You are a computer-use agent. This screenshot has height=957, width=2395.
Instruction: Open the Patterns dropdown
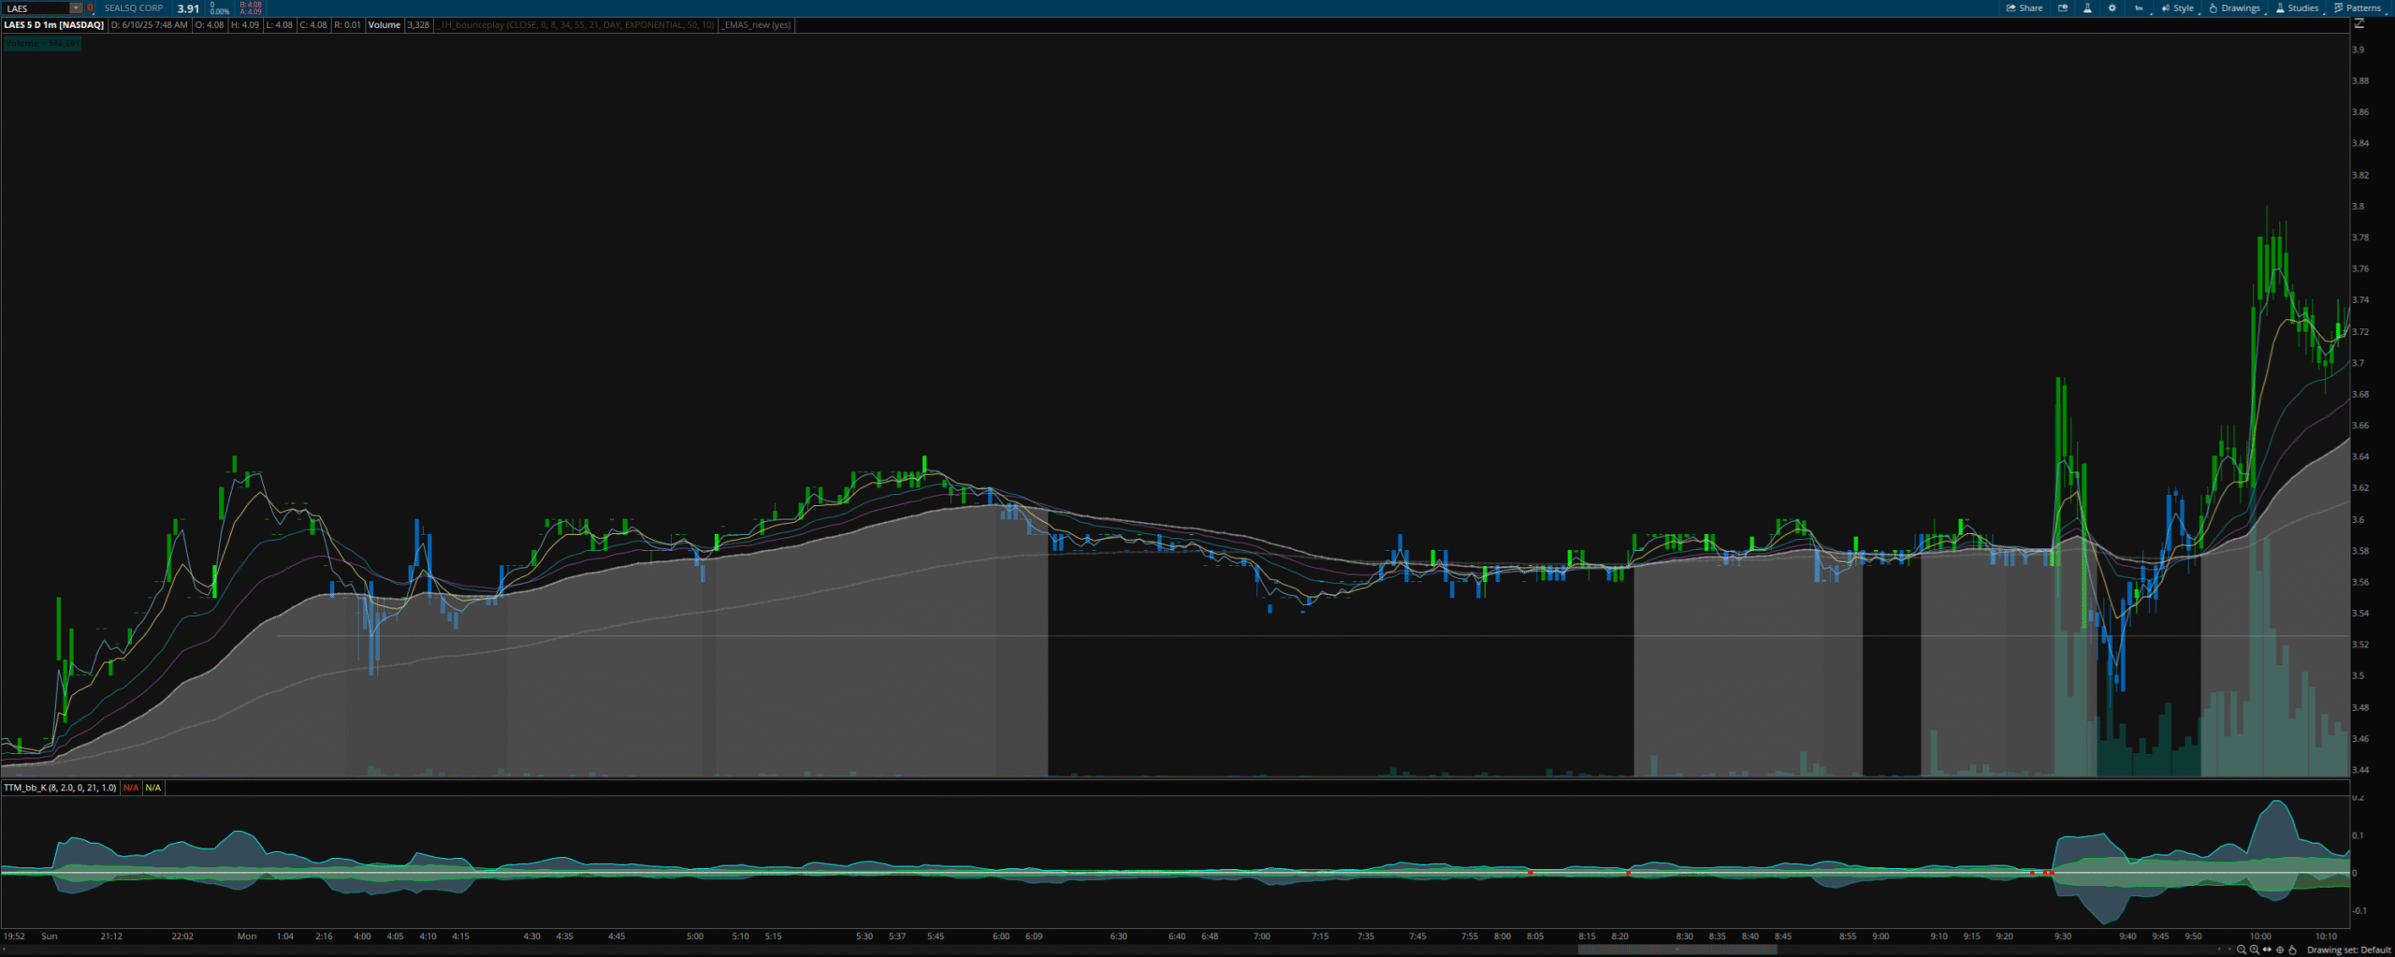pos(2358,8)
